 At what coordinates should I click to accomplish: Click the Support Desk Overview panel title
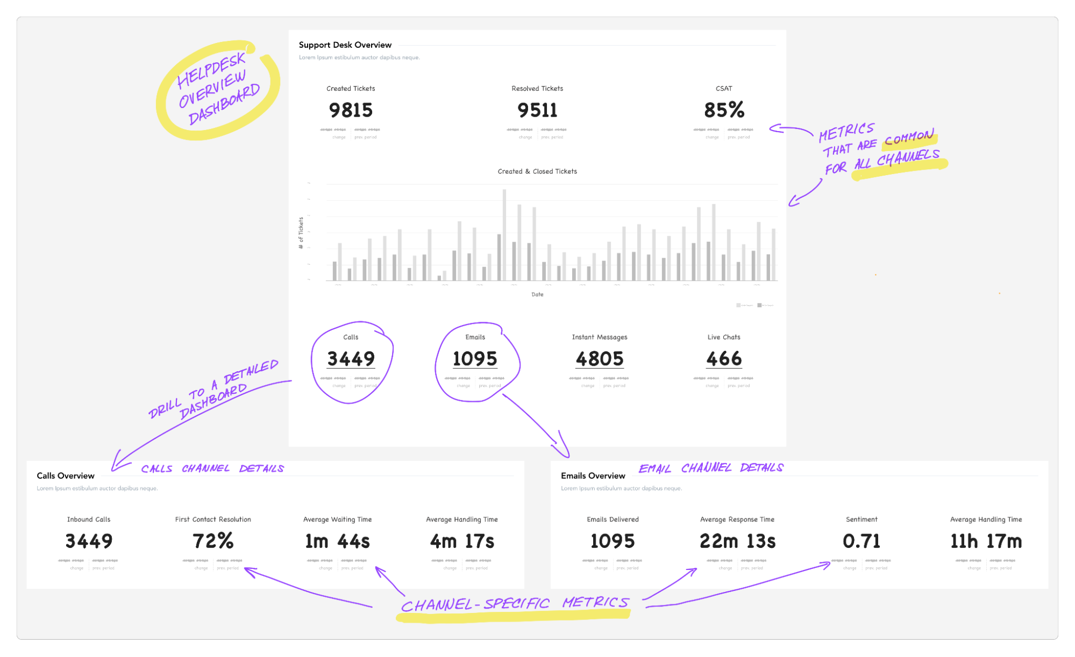tap(345, 45)
